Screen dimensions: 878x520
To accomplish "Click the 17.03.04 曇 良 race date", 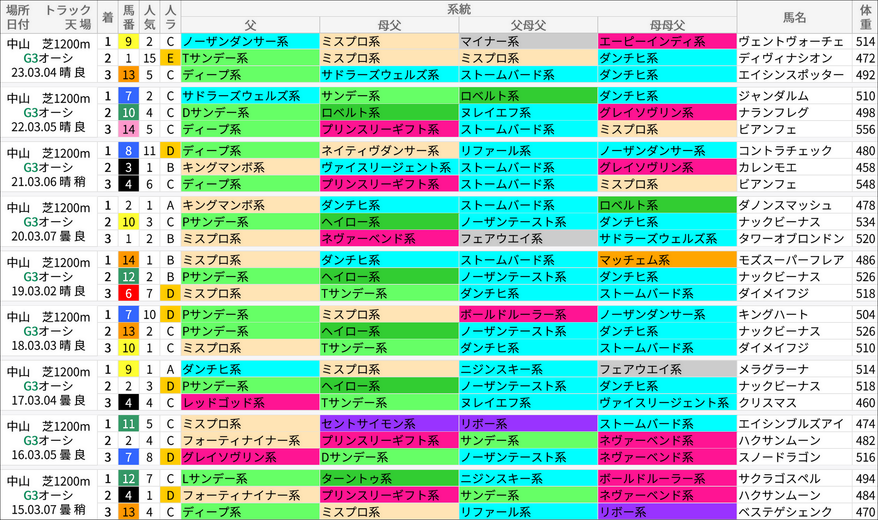I will click(48, 401).
